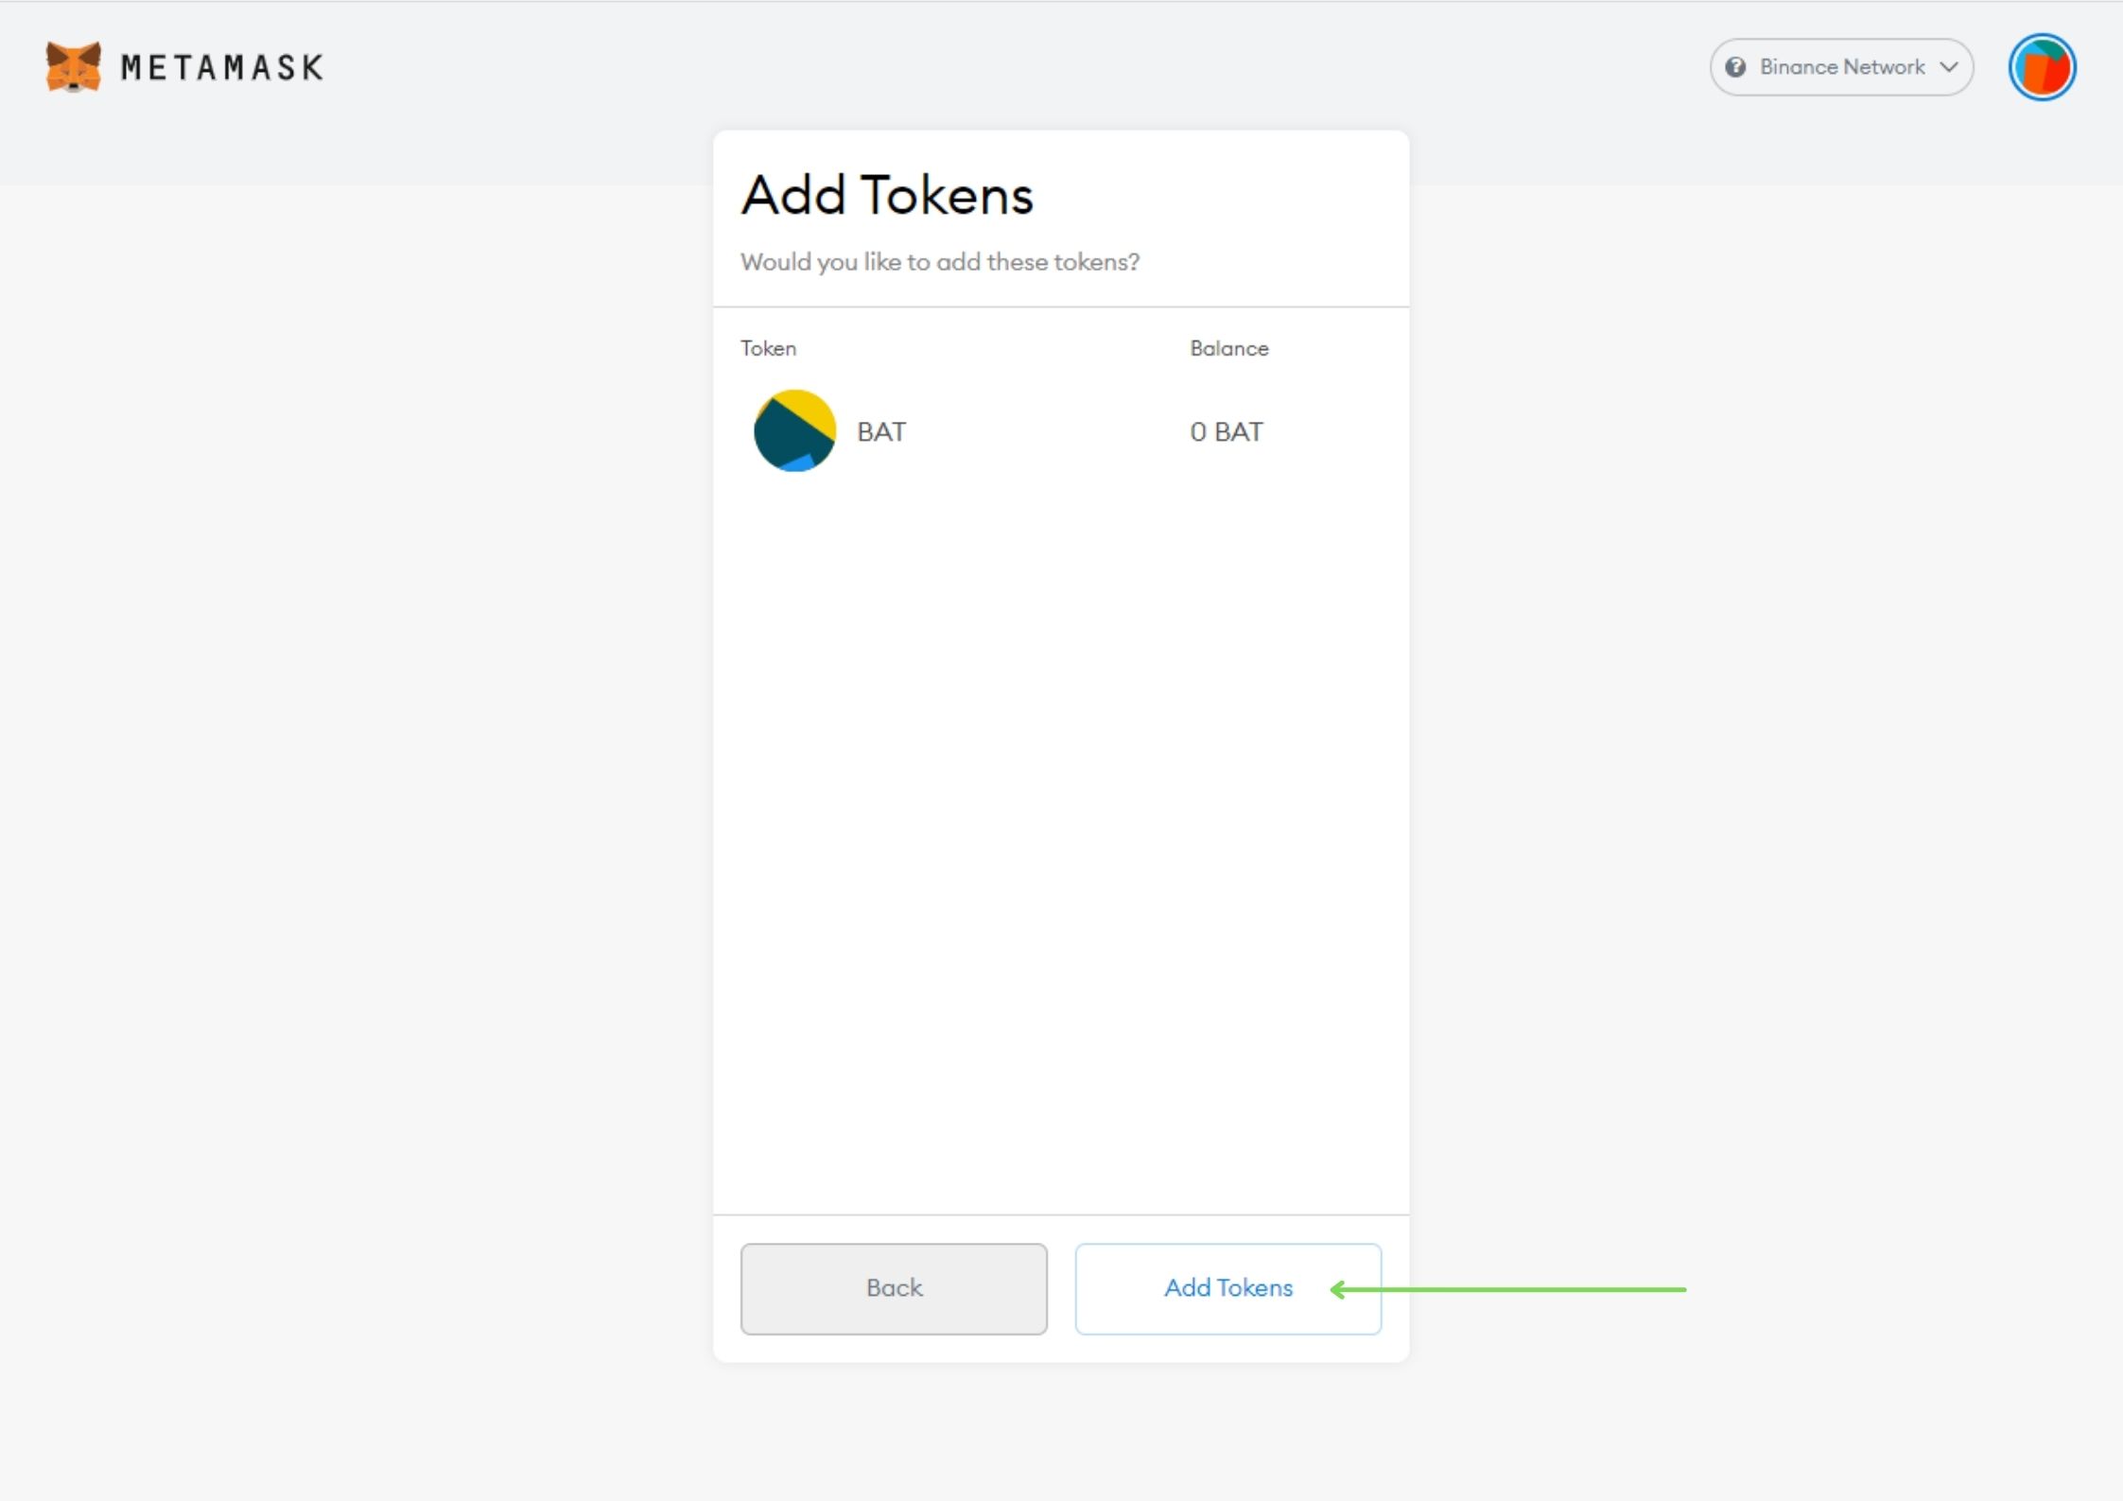This screenshot has width=2123, height=1501.
Task: Click the BAT token icon
Action: coord(794,431)
